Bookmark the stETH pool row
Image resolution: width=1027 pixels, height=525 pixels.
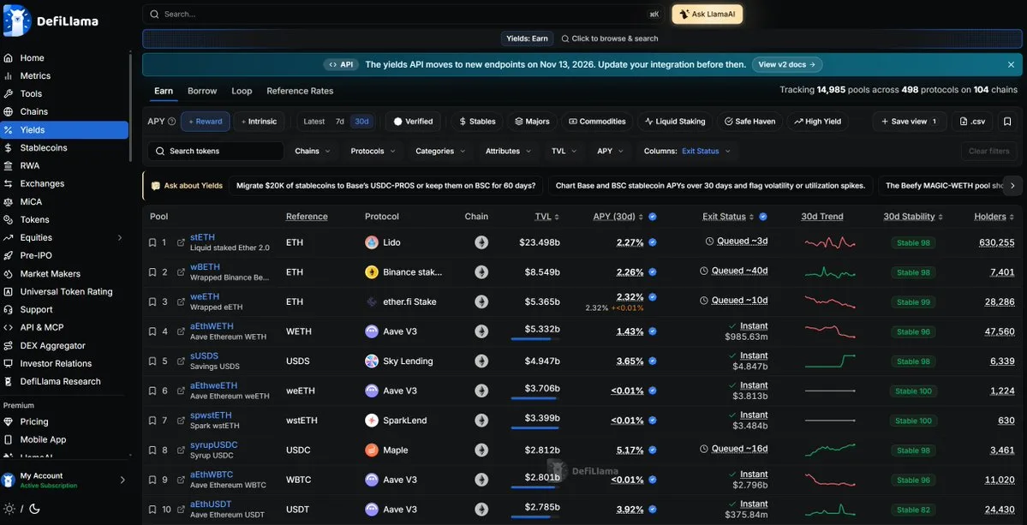click(x=152, y=242)
